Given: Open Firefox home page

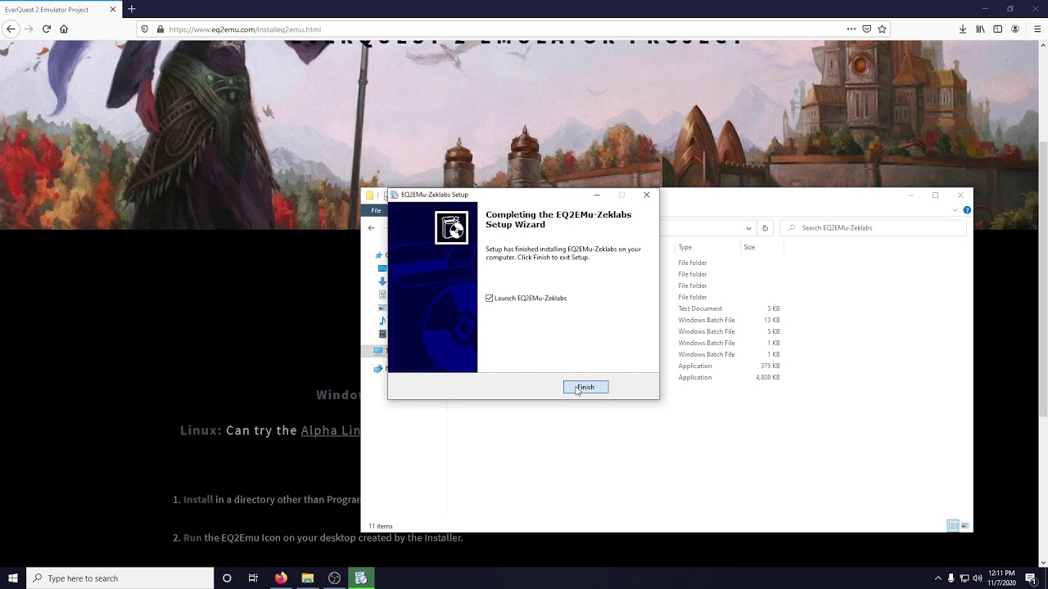Looking at the screenshot, I should click(64, 29).
